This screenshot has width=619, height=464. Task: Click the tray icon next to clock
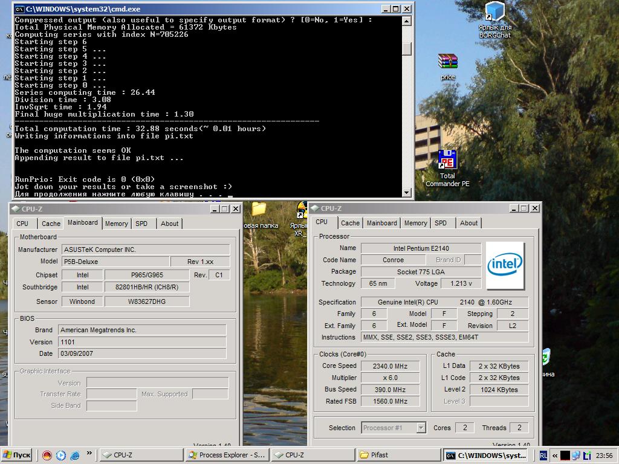(x=587, y=456)
